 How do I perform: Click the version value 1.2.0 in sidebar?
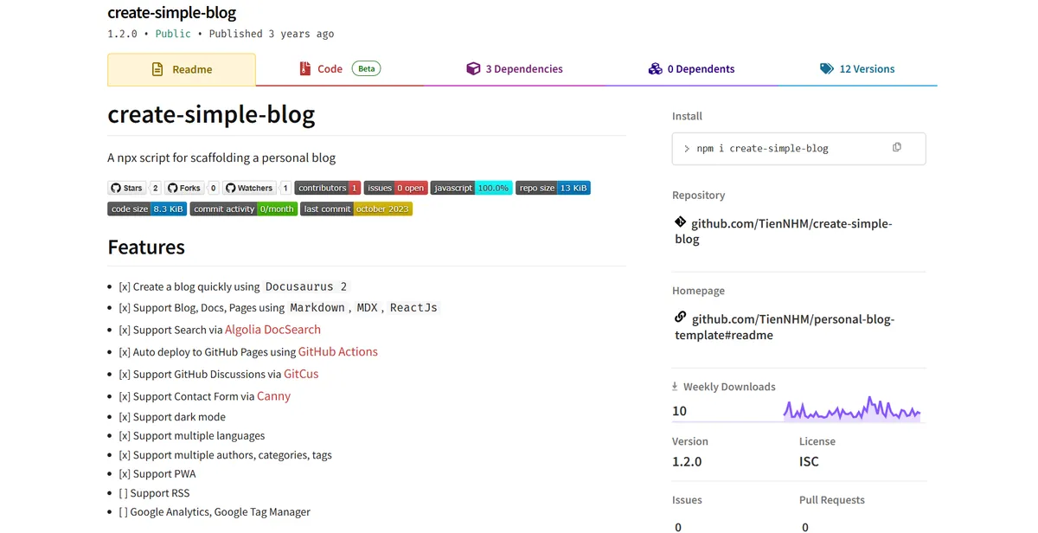click(x=687, y=461)
